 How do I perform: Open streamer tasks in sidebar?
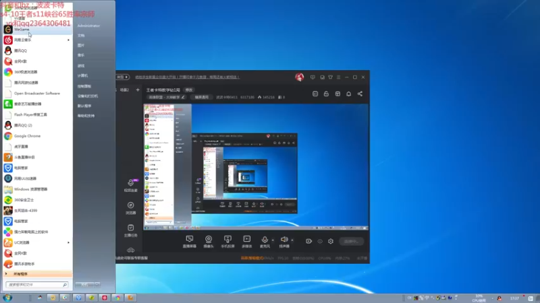click(130, 230)
